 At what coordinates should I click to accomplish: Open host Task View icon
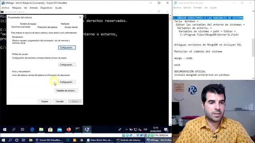click(24, 140)
